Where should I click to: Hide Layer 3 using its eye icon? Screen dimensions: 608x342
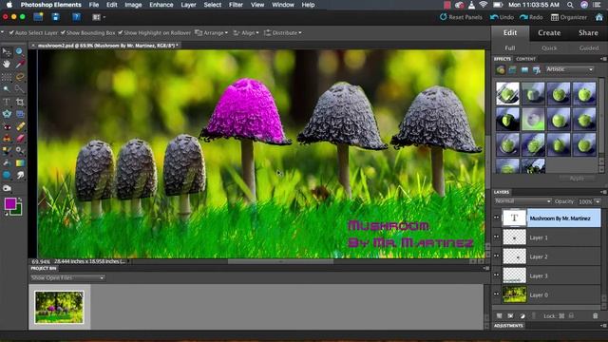[x=496, y=275]
